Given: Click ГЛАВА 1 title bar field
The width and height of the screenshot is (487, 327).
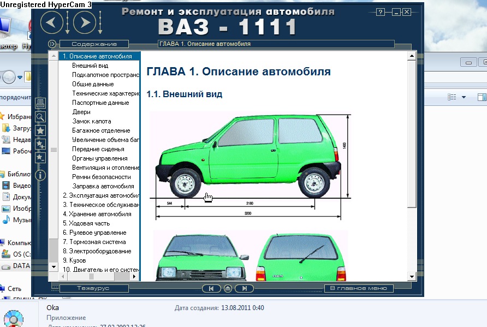Looking at the screenshot, I should click(x=276, y=44).
